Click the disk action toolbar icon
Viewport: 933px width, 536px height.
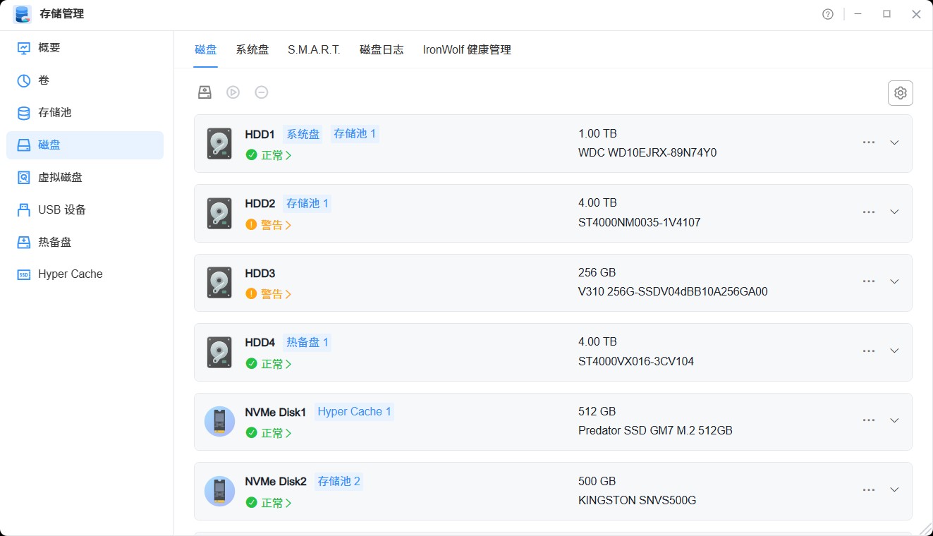point(205,92)
